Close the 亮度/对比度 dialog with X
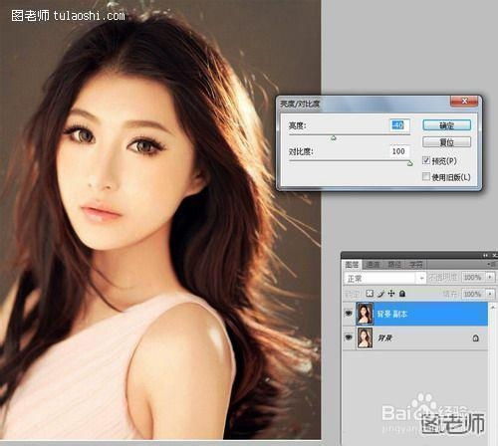The image size is (498, 446). [464, 102]
